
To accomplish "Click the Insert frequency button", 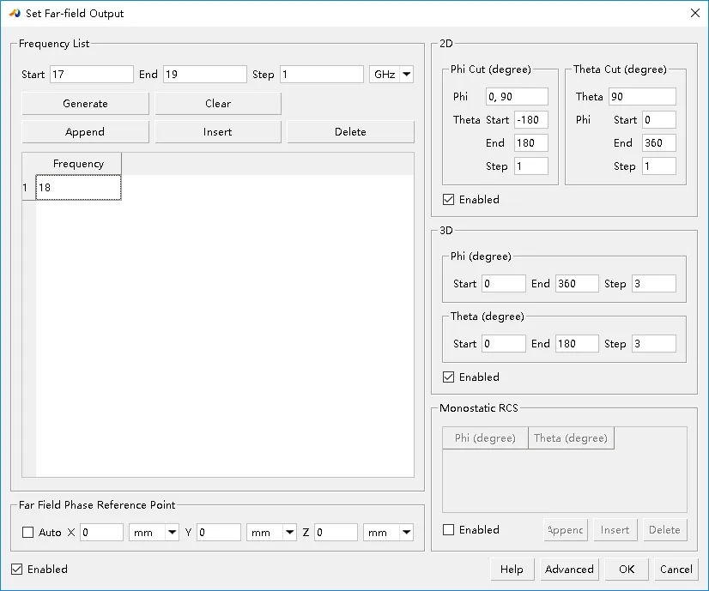I will (x=218, y=132).
